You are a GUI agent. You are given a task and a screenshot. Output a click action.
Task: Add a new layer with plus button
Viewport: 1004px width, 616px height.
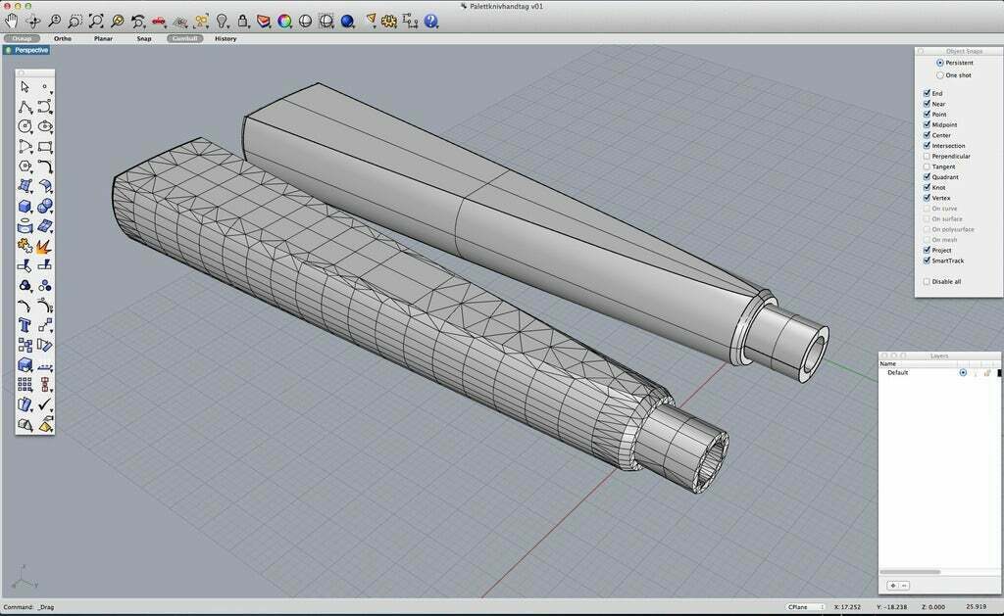[893, 586]
